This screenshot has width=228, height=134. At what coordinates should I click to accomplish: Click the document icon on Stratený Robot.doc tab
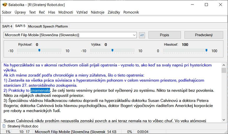4,126
